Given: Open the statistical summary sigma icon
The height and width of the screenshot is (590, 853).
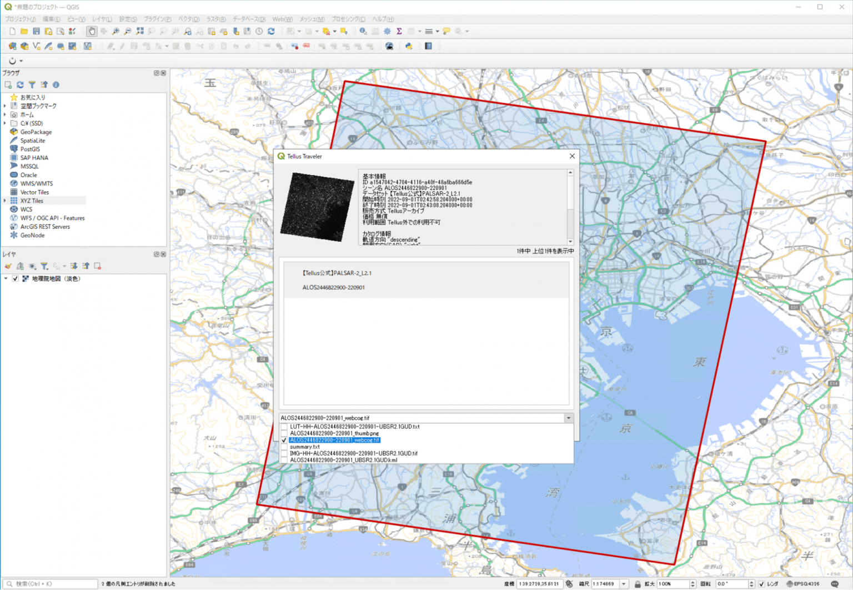Looking at the screenshot, I should click(399, 32).
